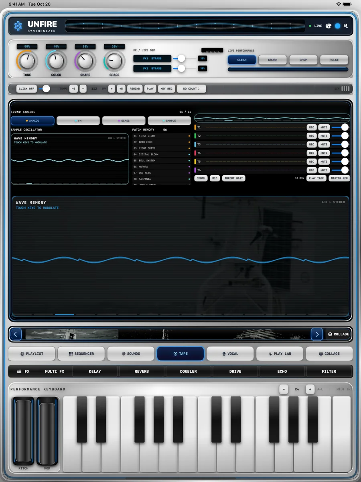Switch to the PLAY LAB tab
361x482 pixels.
coord(280,354)
